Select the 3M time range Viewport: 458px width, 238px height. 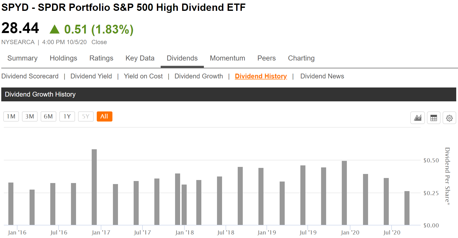pyautogui.click(x=30, y=116)
